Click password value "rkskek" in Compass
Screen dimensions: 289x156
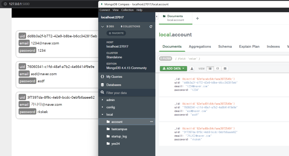tap(196, 140)
